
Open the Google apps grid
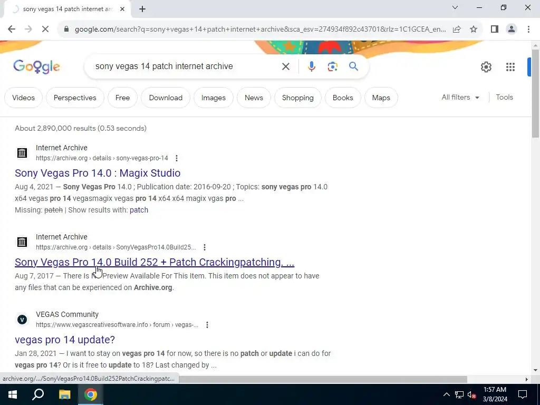point(510,67)
